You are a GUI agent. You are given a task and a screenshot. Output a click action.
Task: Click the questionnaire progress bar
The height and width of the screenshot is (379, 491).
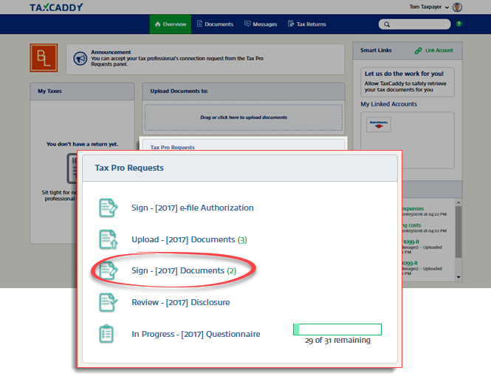pyautogui.click(x=337, y=330)
